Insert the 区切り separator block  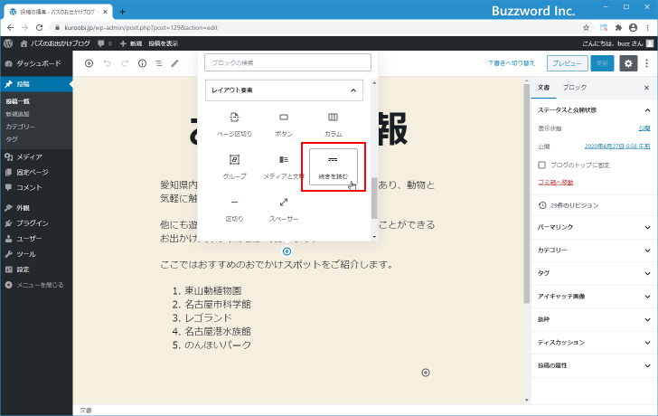coord(235,210)
